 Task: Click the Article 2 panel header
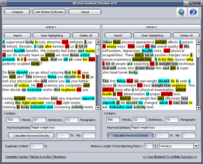(151, 27)
